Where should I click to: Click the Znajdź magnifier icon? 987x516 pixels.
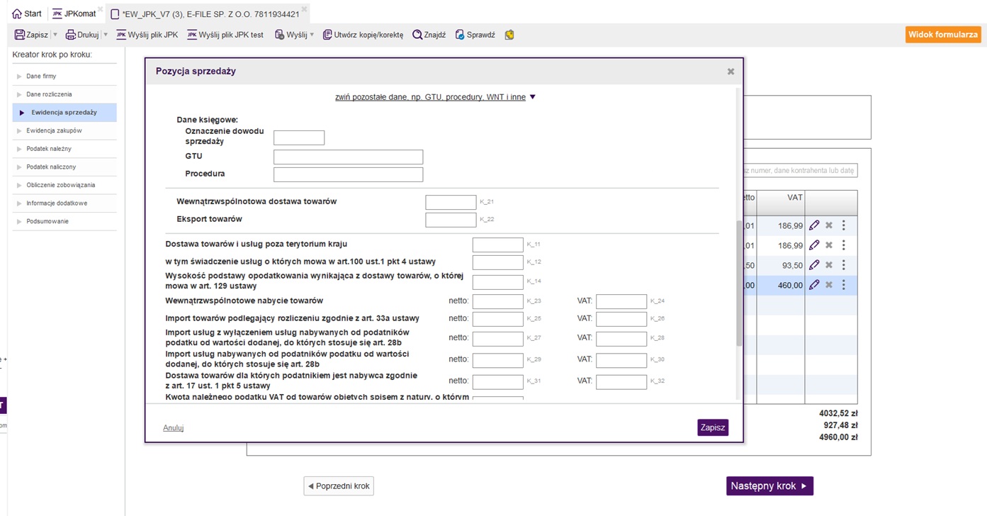click(x=418, y=35)
